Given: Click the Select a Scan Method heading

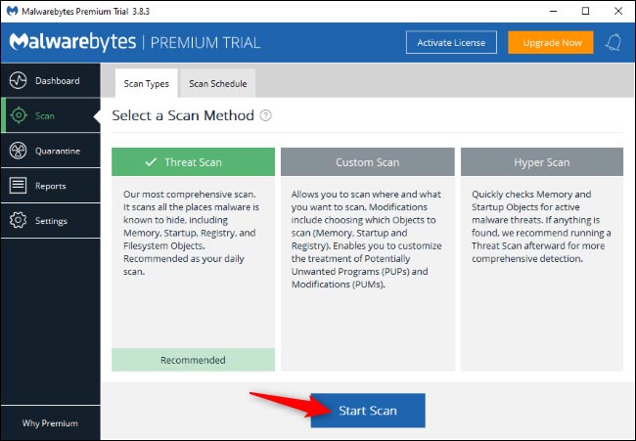Looking at the screenshot, I should [183, 115].
